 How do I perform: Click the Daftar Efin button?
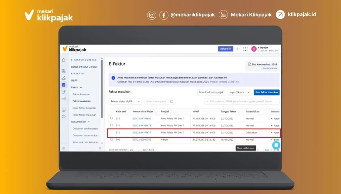coord(226,49)
